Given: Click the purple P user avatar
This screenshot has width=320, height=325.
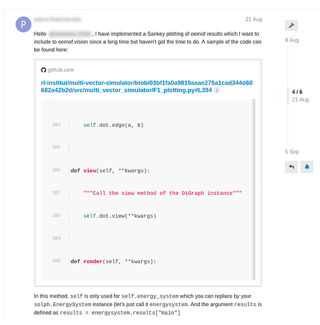Looking at the screenshot, I should 23,25.
